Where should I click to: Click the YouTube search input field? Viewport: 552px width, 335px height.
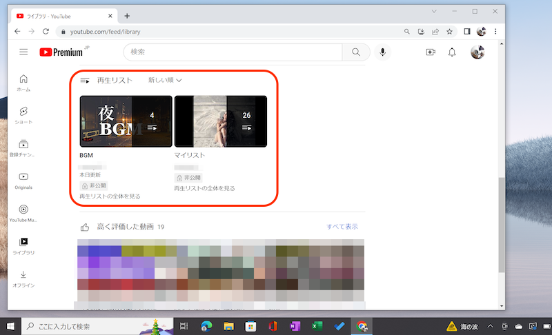click(233, 52)
